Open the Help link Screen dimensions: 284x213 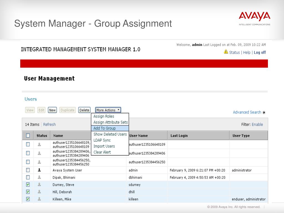(x=247, y=52)
